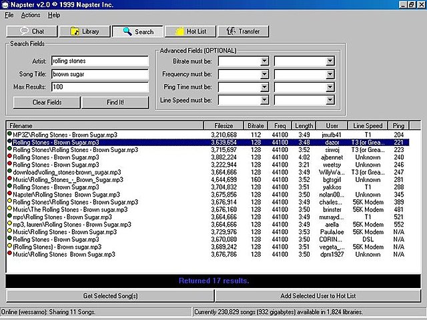
Task: Click green status dot of sirwoj row
Action: [x=9, y=149]
